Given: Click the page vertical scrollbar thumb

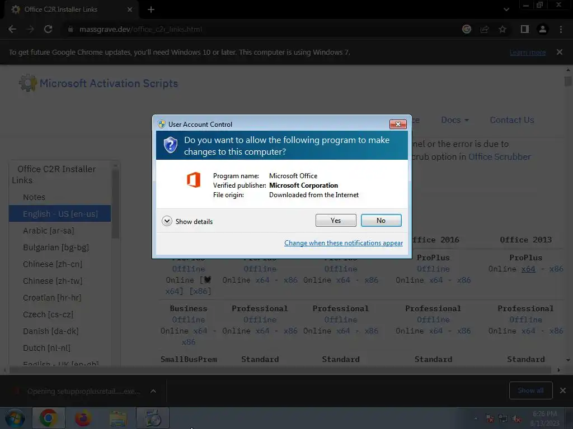Looking at the screenshot, I should (x=568, y=81).
